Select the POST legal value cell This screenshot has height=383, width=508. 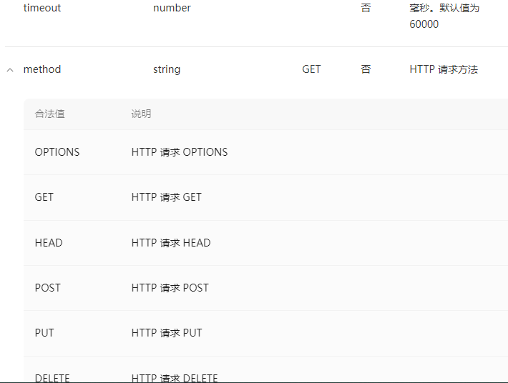[48, 287]
